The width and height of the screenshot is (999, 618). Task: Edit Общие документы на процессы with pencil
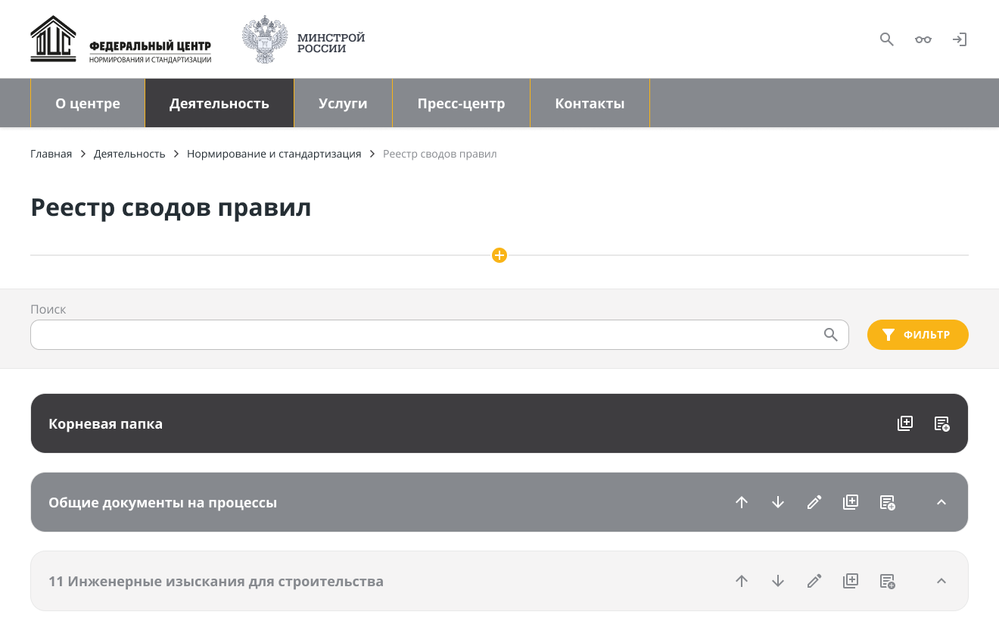pos(814,502)
